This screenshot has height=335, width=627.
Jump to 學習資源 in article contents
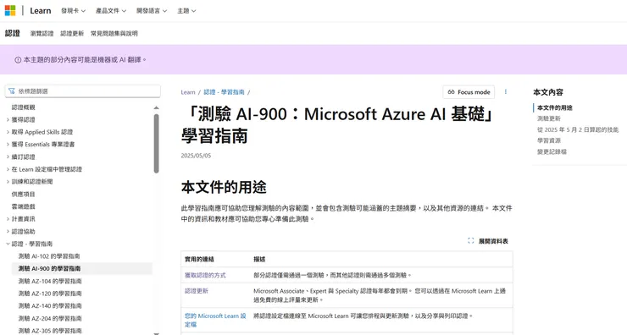click(x=549, y=140)
